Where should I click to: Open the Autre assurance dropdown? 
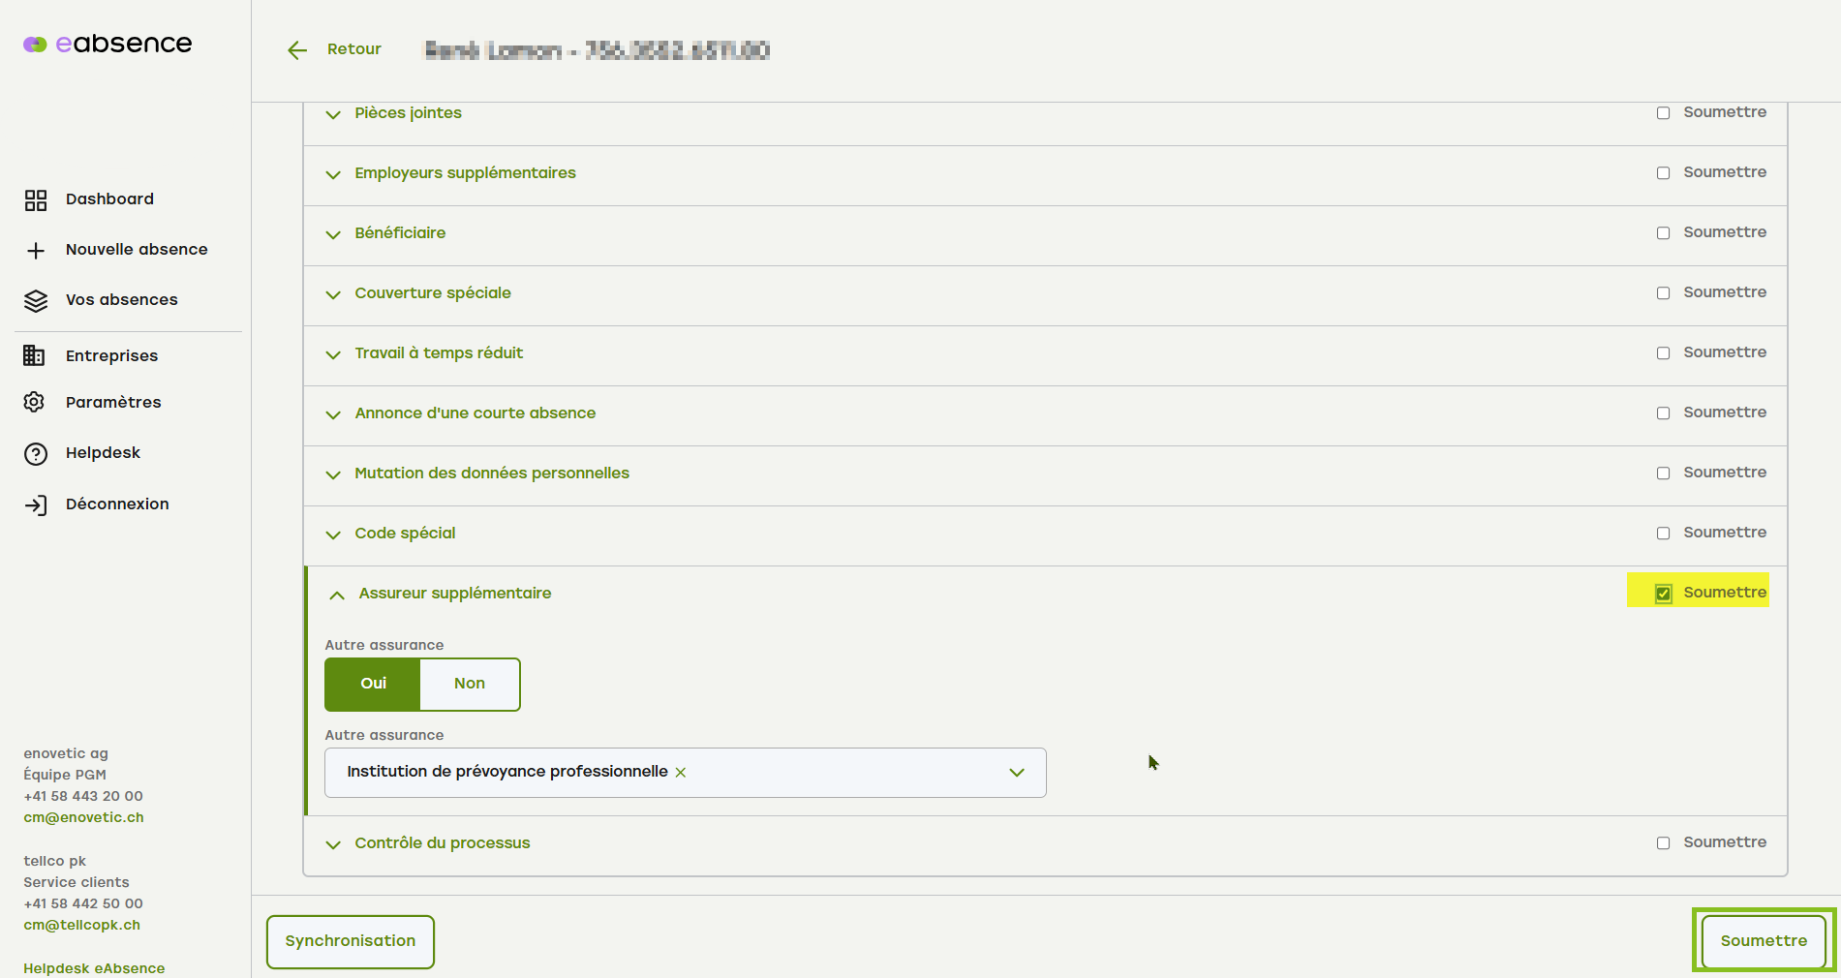(x=1016, y=773)
